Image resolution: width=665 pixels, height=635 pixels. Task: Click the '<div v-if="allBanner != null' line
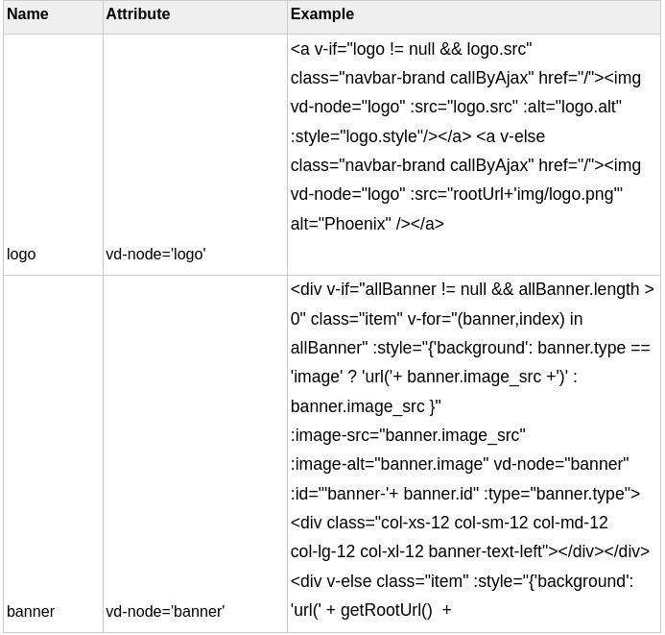click(472, 289)
